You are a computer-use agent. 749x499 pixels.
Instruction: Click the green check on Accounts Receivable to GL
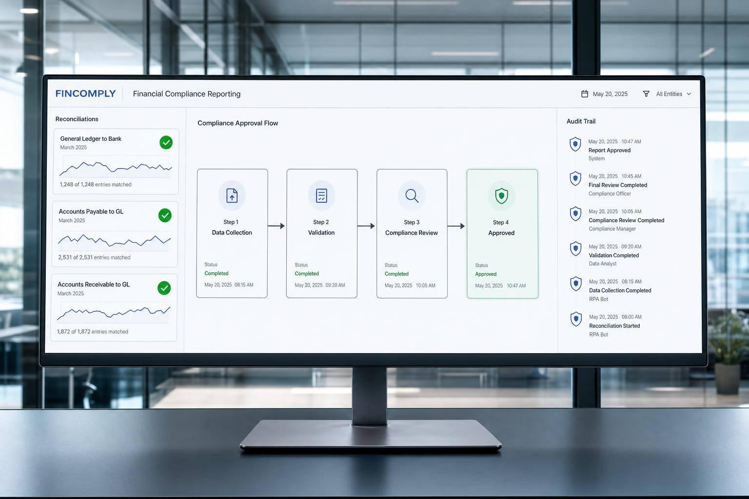click(164, 288)
